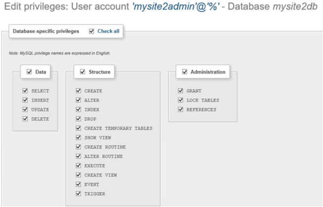Disable the EXECUTE privilege
This screenshot has width=323, height=207.
(78, 166)
